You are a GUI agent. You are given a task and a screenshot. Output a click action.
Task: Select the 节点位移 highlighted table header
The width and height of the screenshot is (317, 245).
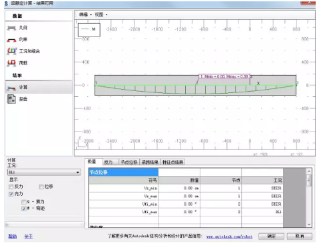click(123, 172)
